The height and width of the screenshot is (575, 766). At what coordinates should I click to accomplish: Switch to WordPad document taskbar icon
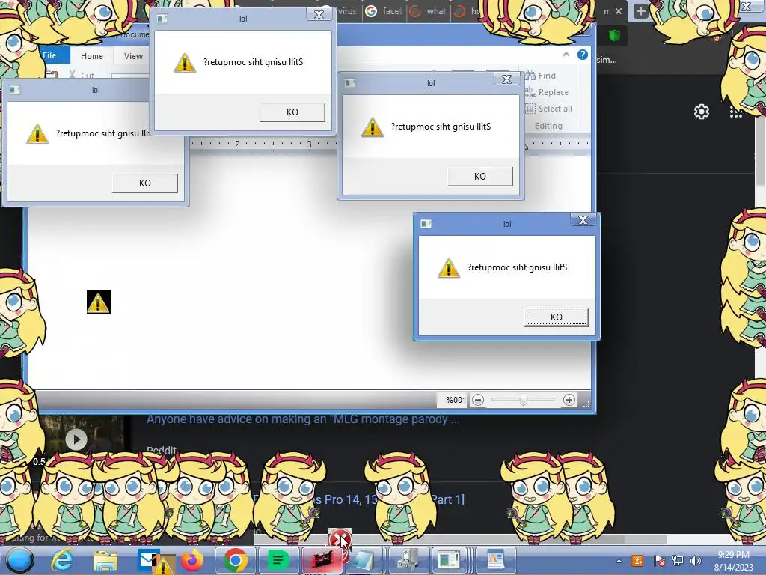click(495, 560)
